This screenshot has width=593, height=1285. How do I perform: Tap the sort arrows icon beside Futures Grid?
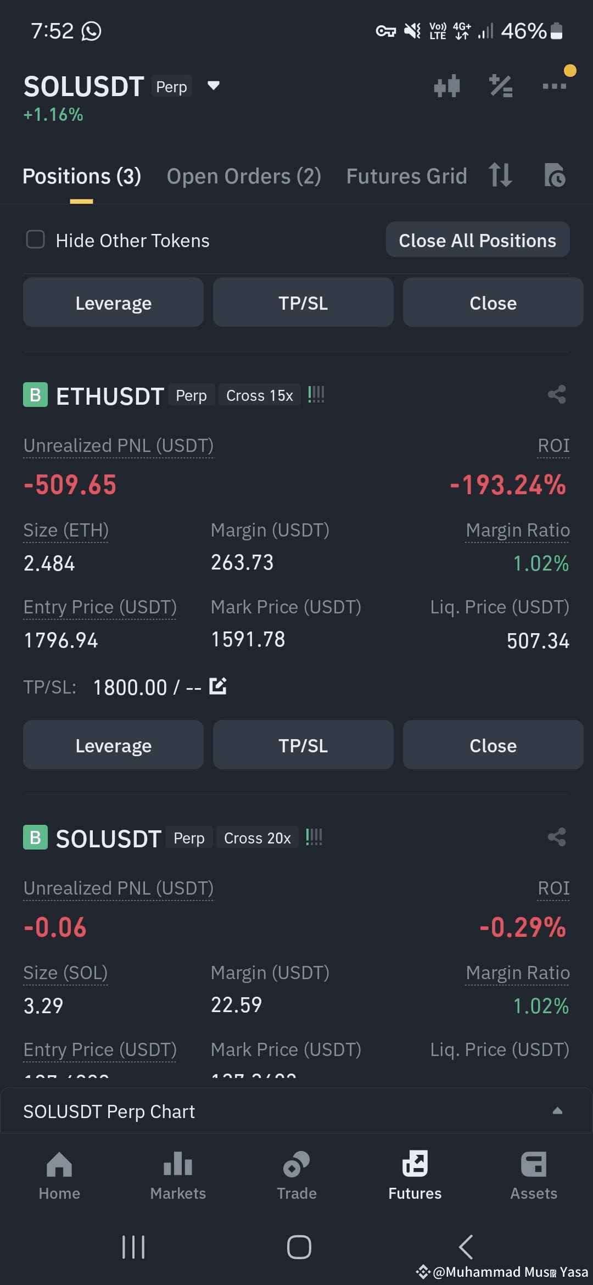500,175
